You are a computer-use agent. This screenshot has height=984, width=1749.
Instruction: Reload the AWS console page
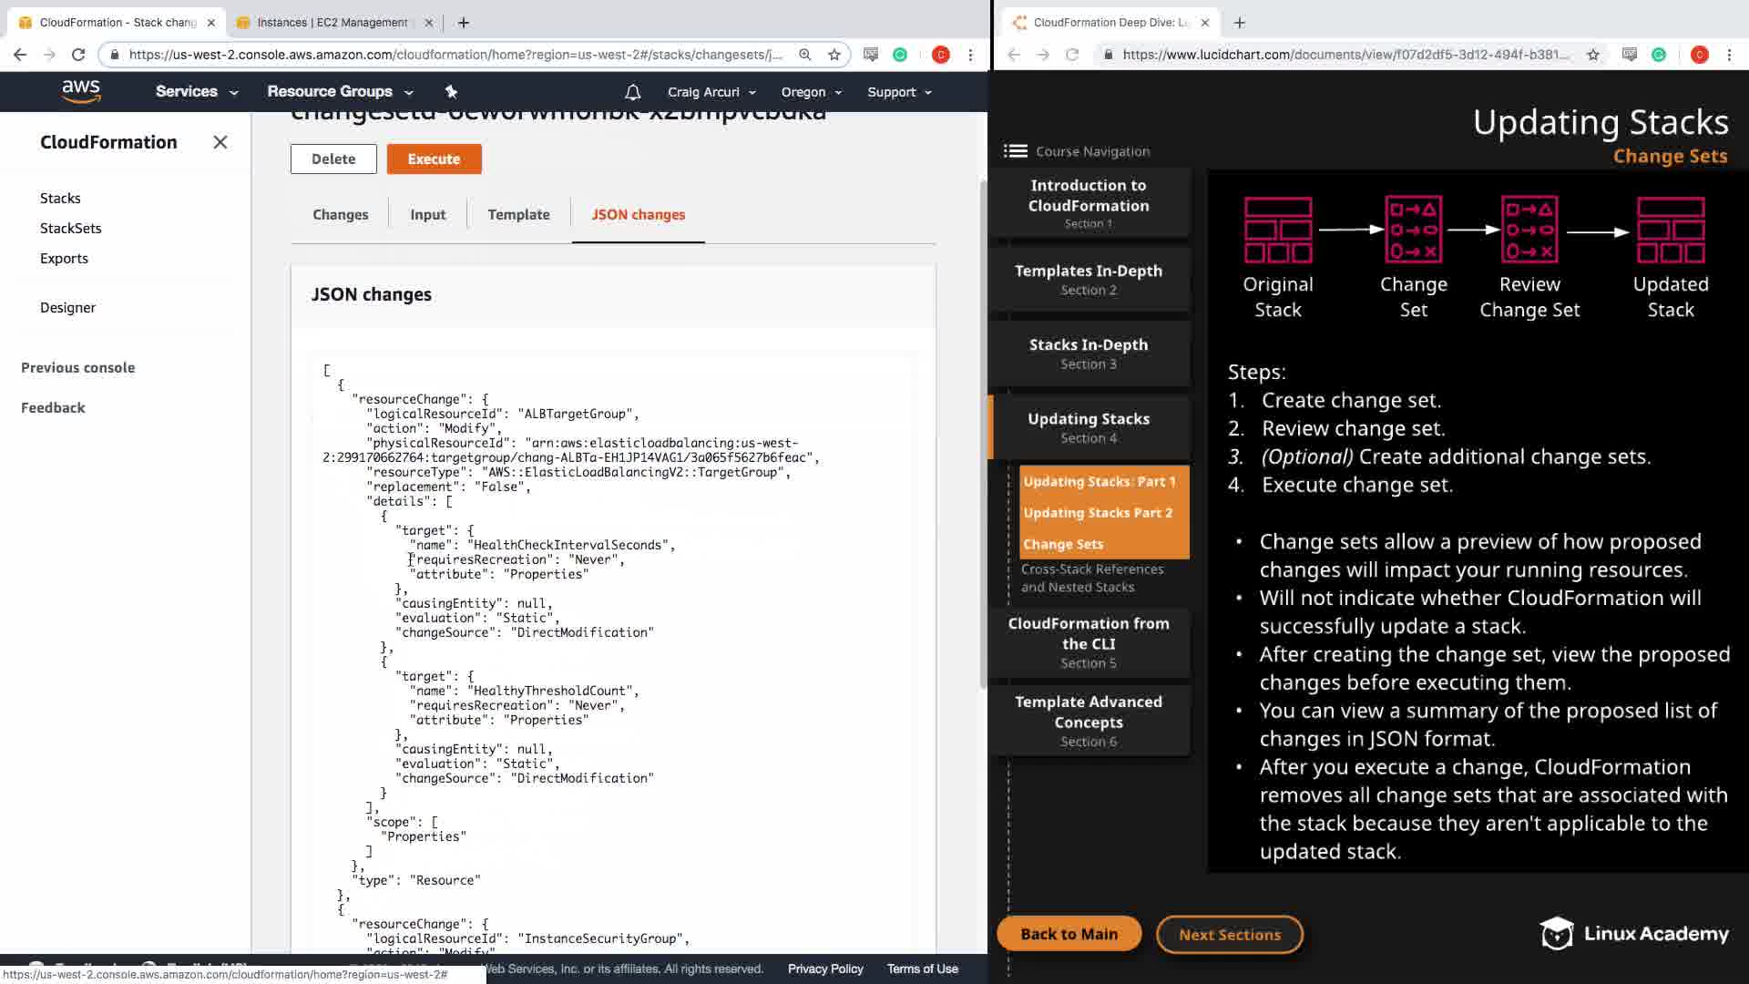coord(78,55)
